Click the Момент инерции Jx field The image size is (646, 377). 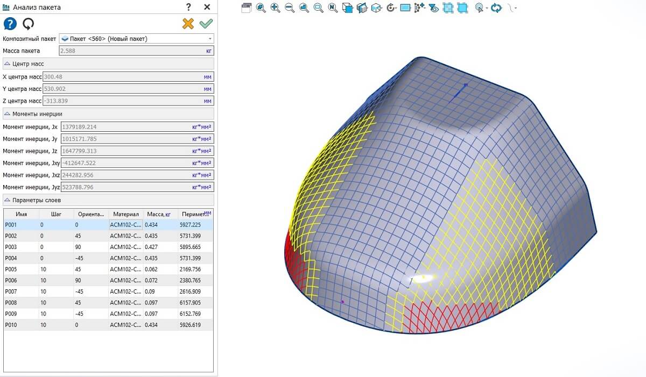click(x=137, y=126)
